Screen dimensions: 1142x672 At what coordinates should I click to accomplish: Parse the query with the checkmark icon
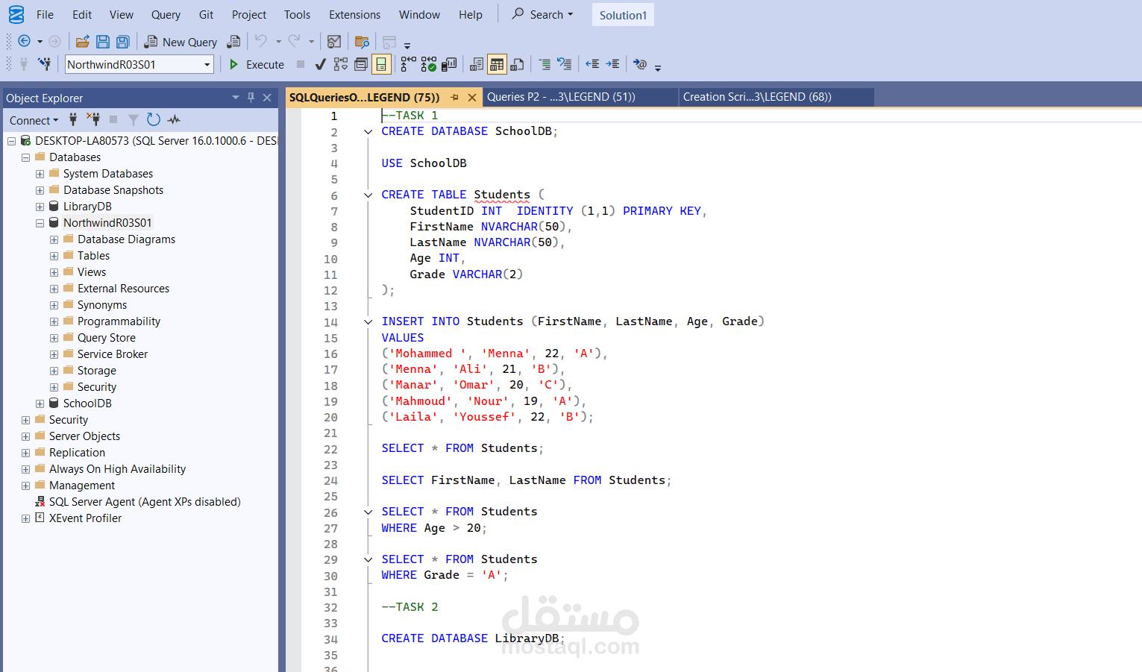[x=321, y=64]
